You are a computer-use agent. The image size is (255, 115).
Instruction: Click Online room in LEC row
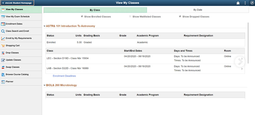pyautogui.click(x=228, y=56)
